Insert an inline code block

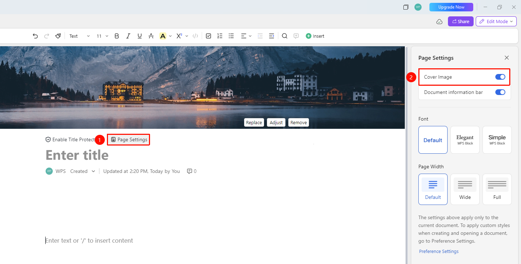coord(195,36)
